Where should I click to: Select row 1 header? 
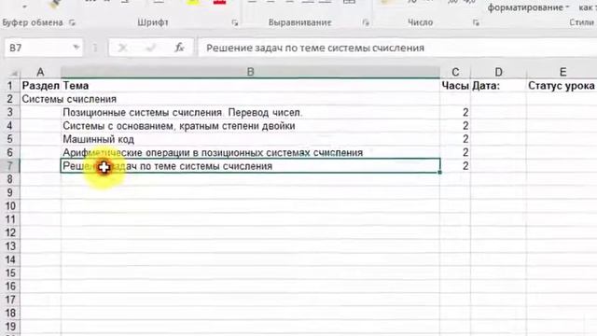pos(10,86)
